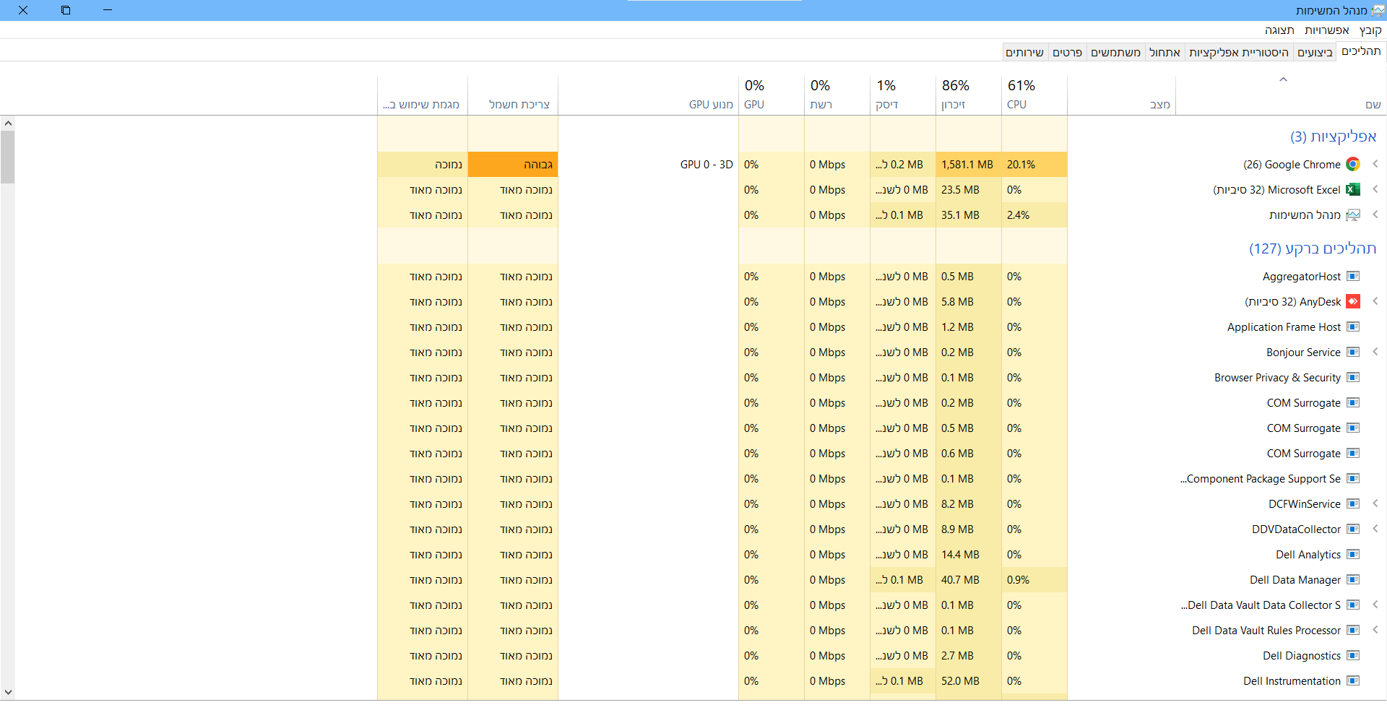Select the תהליכים (Processes) tab
The height and width of the screenshot is (705, 1387).
[x=1361, y=51]
